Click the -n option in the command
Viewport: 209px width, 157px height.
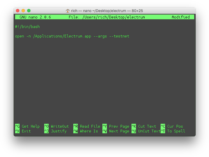[x=29, y=36]
